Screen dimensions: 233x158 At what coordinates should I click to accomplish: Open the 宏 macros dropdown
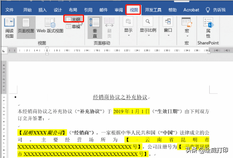coord(187,28)
